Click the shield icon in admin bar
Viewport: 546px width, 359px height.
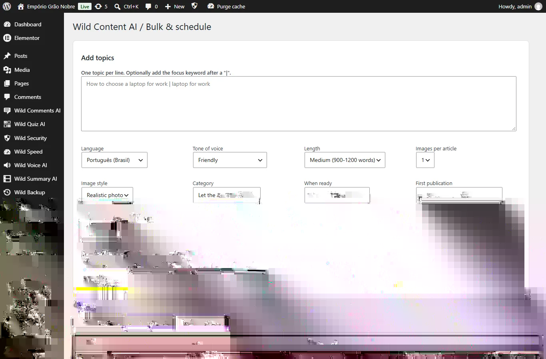[195, 6]
